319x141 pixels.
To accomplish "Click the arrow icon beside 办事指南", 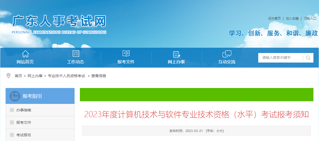I will (x=12, y=110).
